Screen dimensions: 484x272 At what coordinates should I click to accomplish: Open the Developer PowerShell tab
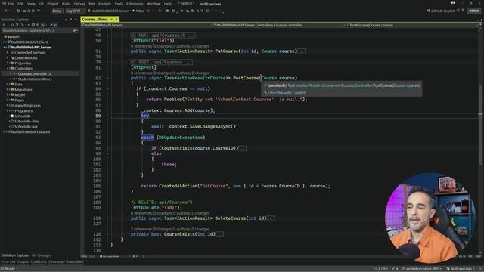tap(66, 262)
